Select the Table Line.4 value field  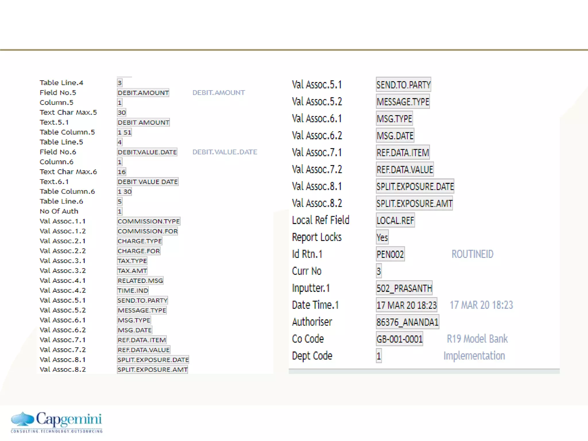[x=120, y=83]
